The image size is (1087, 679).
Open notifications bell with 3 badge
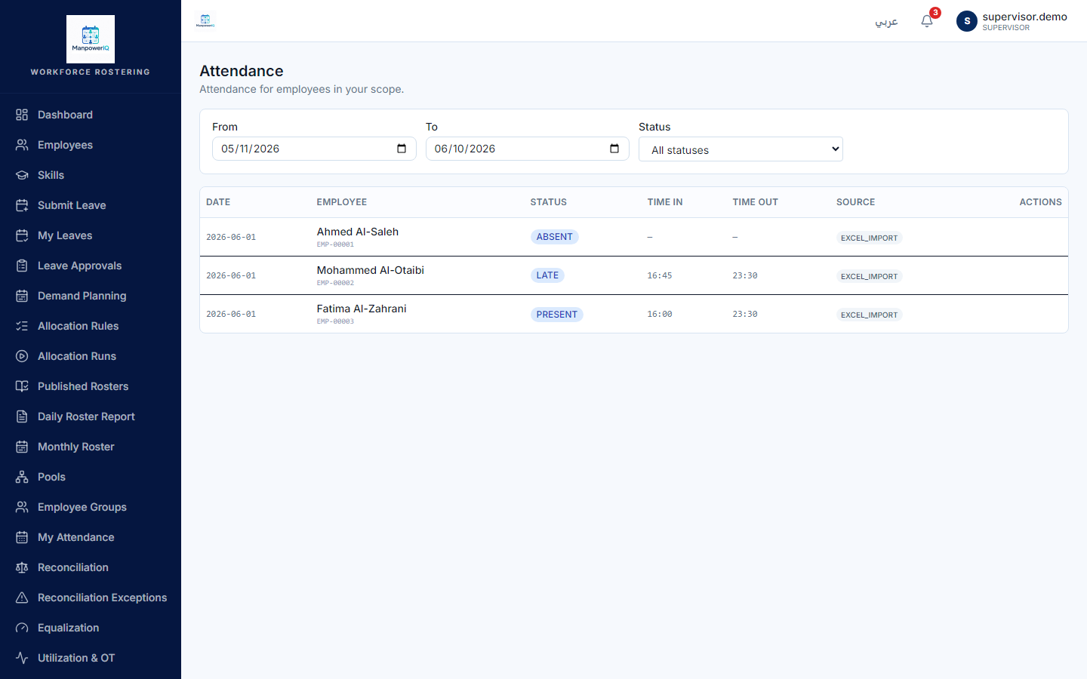pyautogui.click(x=927, y=21)
